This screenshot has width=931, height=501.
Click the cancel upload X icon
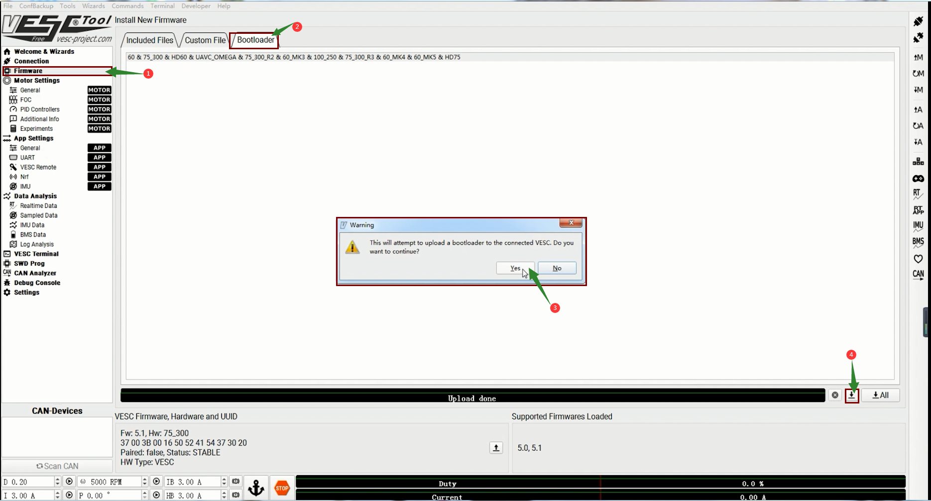pyautogui.click(x=835, y=395)
